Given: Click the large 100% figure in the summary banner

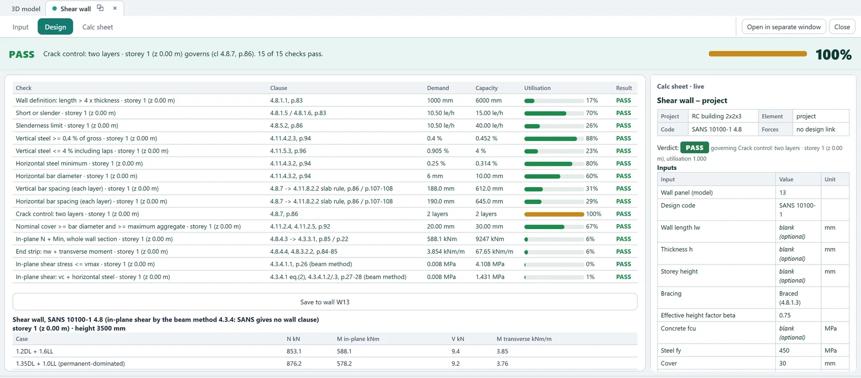Looking at the screenshot, I should [x=834, y=54].
